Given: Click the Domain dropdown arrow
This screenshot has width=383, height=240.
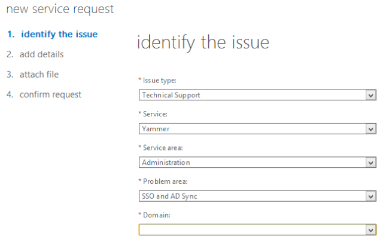Looking at the screenshot, I should (x=371, y=229).
